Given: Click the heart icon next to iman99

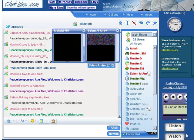Looking at the screenshot, I should click(127, 123).
